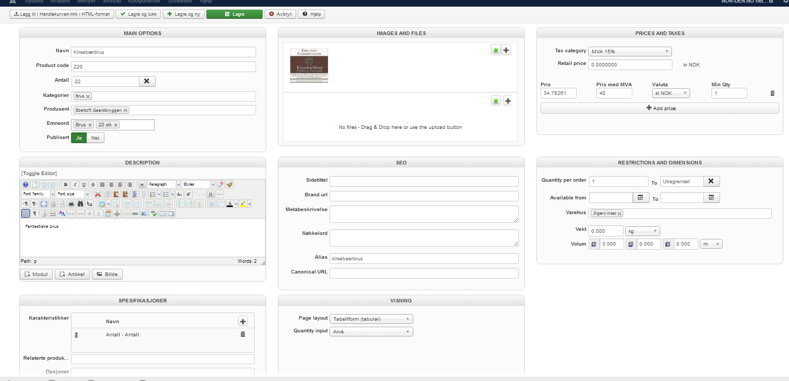Click the Bold formatting icon in editor
Screen dimensions: 789x381
click(x=66, y=185)
